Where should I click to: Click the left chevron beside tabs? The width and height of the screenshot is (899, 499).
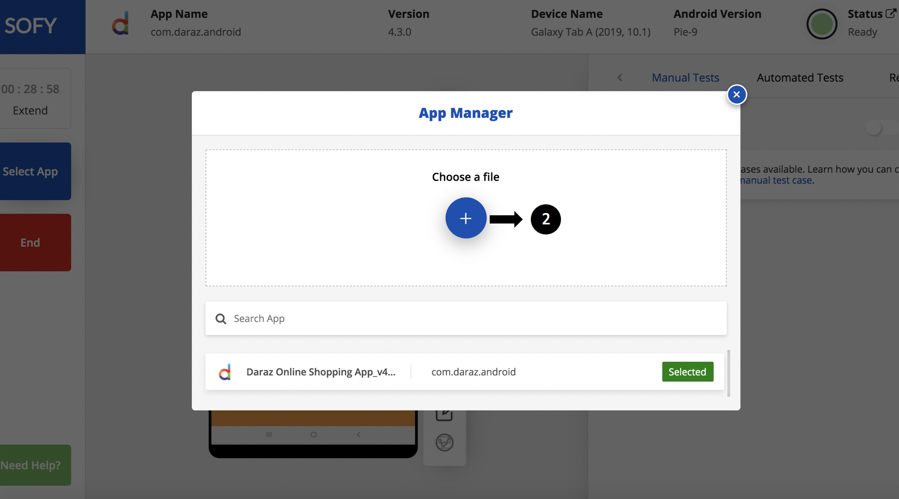click(x=619, y=78)
